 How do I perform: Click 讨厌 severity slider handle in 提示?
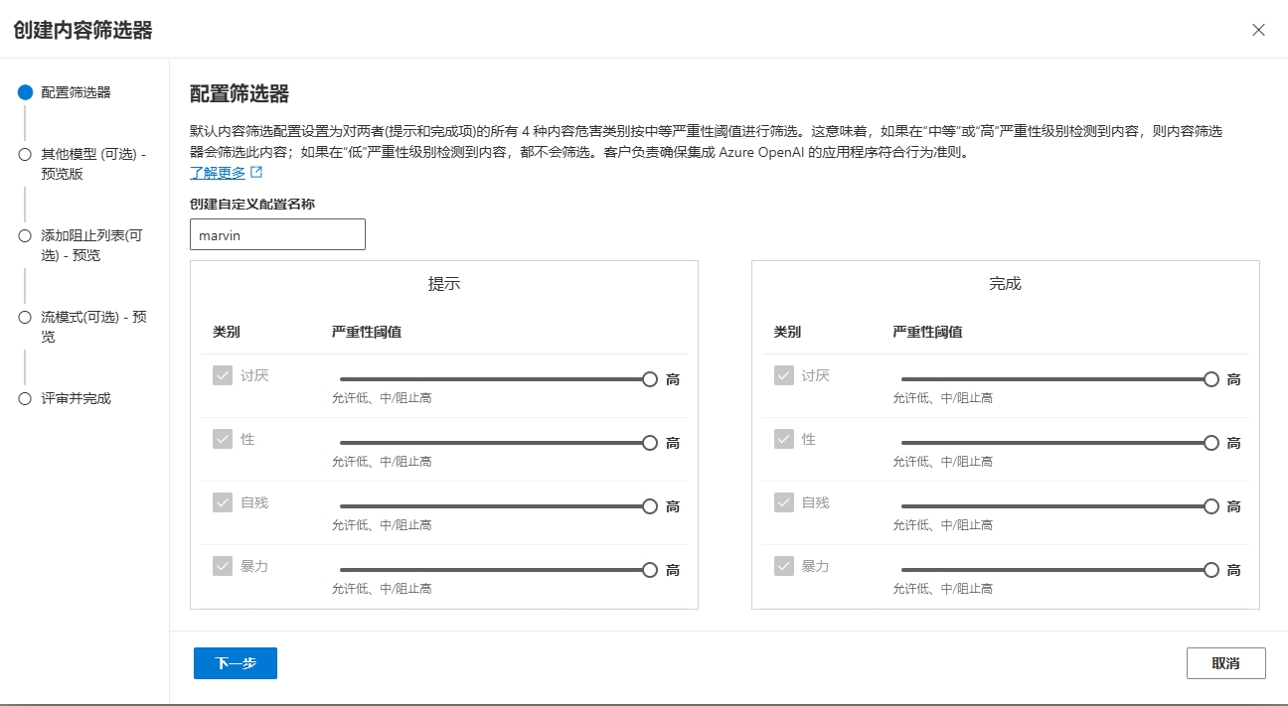coord(650,379)
